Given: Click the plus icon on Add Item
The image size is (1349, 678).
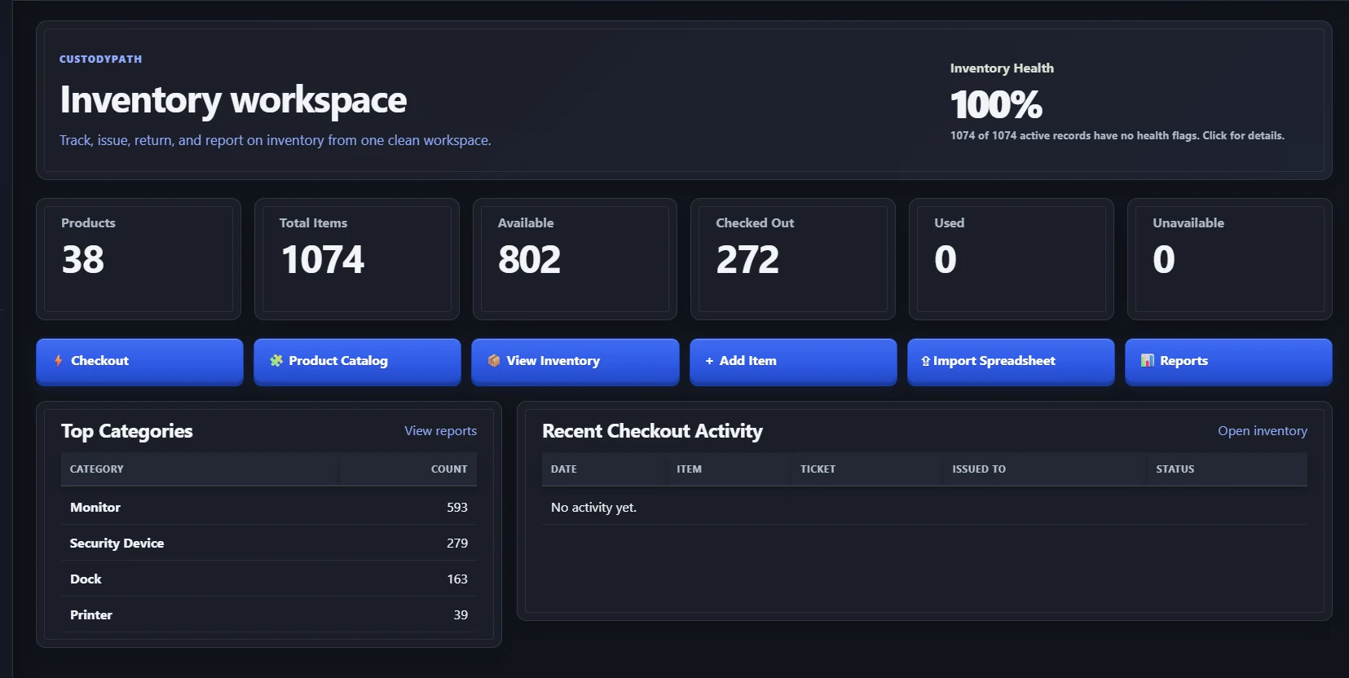Looking at the screenshot, I should pyautogui.click(x=709, y=360).
